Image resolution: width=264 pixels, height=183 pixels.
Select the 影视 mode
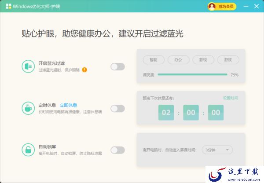pos(203,60)
